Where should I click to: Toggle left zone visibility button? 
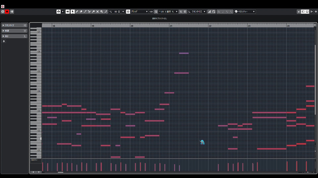click(303, 12)
